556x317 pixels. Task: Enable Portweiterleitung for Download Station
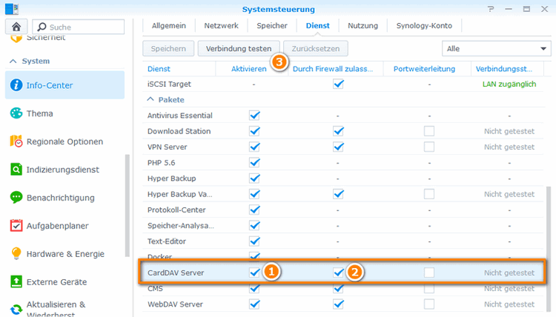(x=429, y=131)
